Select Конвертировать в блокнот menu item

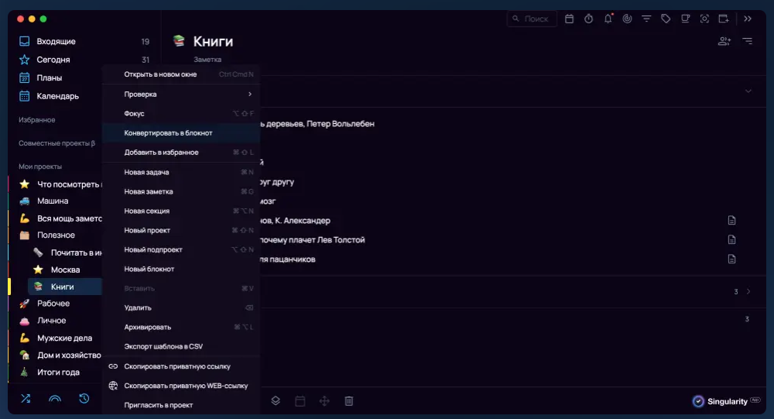(x=168, y=133)
